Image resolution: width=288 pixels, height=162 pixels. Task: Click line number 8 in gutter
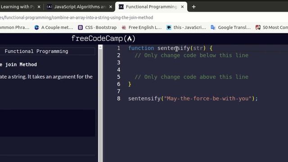(x=119, y=99)
